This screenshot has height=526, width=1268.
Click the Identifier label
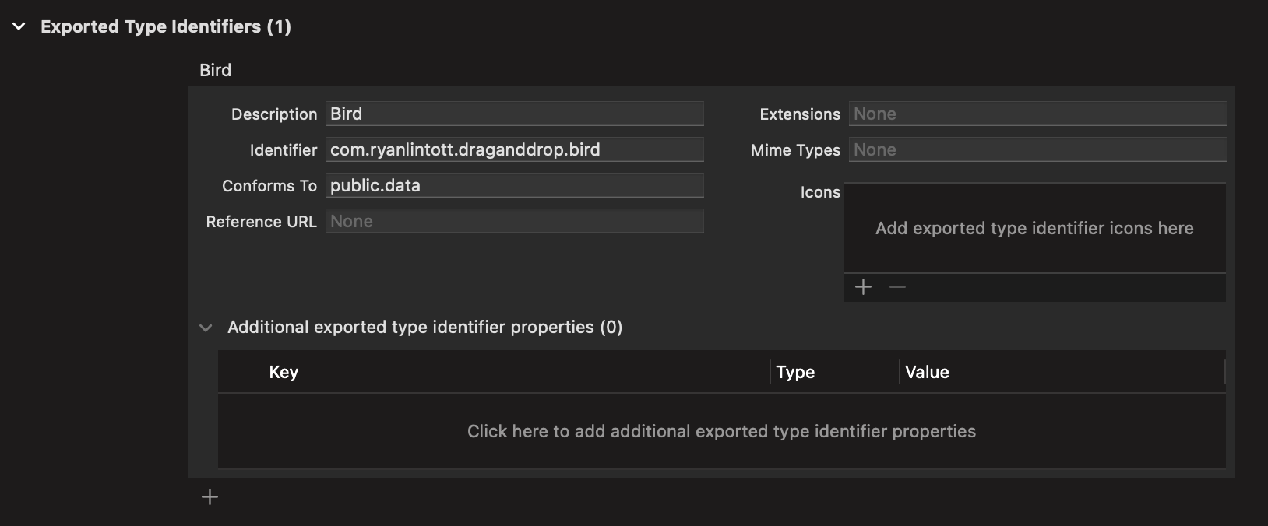pos(284,150)
